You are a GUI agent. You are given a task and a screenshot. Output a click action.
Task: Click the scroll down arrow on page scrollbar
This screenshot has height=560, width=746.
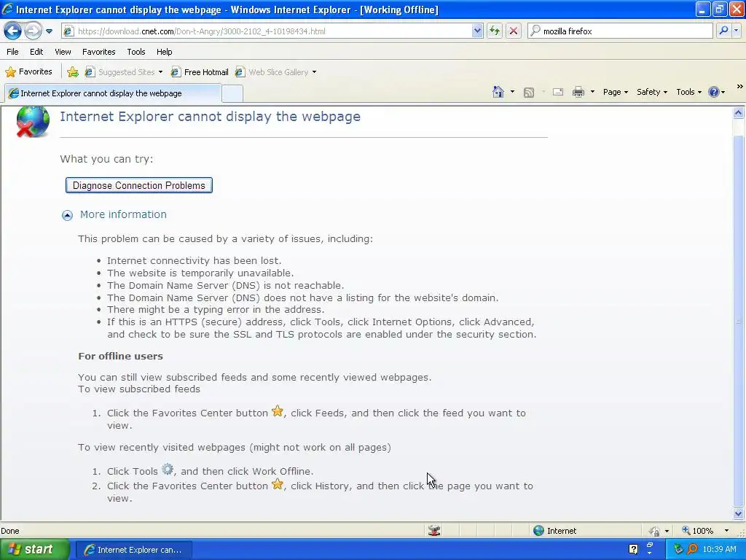coord(739,513)
